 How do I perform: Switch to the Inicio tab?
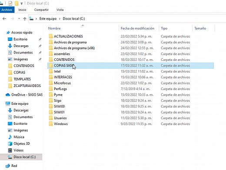click(22, 10)
